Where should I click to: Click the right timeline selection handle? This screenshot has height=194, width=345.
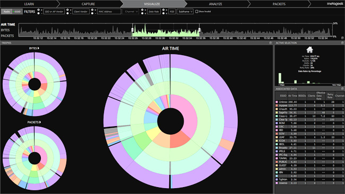(x=200, y=30)
